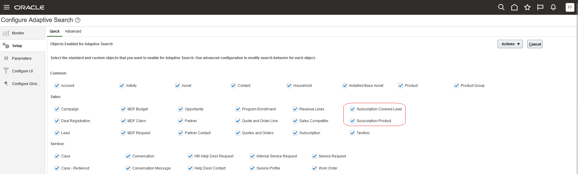
Task: Toggle the Installed Base Asset checkbox
Action: [345, 86]
